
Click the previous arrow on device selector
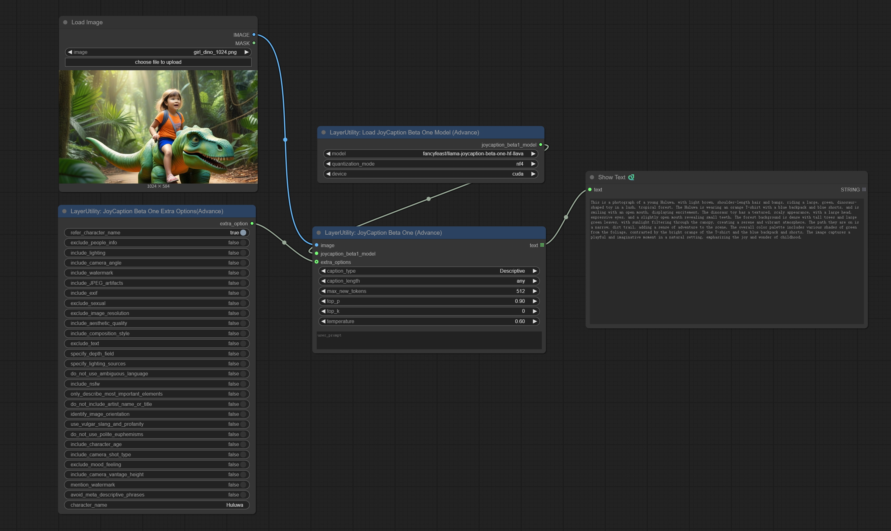tap(328, 174)
